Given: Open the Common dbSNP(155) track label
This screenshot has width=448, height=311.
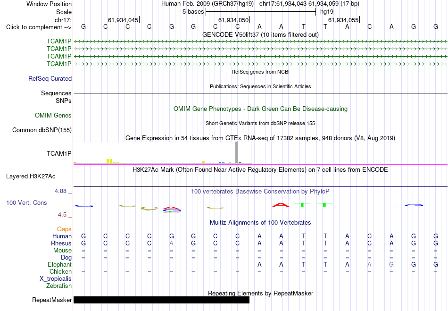Looking at the screenshot, I should coord(41,130).
